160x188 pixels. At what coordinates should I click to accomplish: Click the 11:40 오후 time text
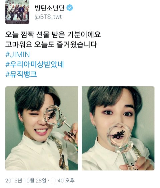[63, 181]
